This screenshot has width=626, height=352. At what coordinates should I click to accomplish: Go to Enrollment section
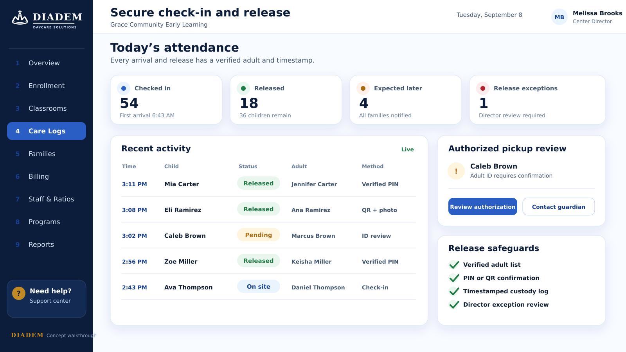(x=47, y=86)
